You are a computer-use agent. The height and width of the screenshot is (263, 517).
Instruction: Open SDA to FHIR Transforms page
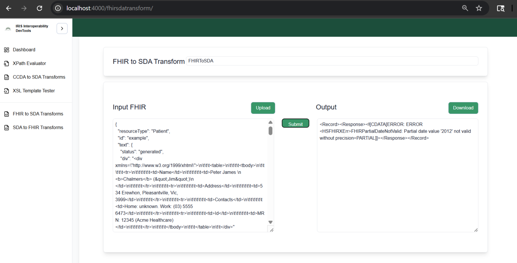click(38, 127)
